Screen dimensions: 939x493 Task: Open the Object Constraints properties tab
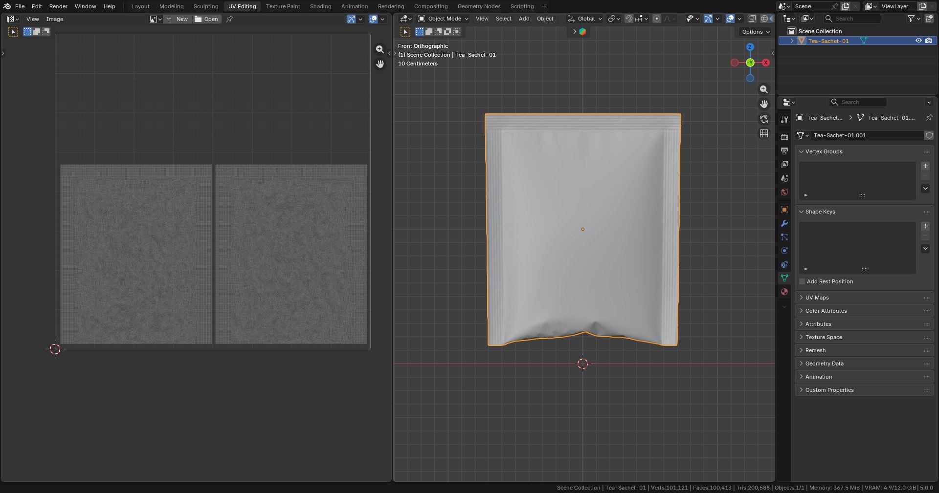tap(784, 264)
